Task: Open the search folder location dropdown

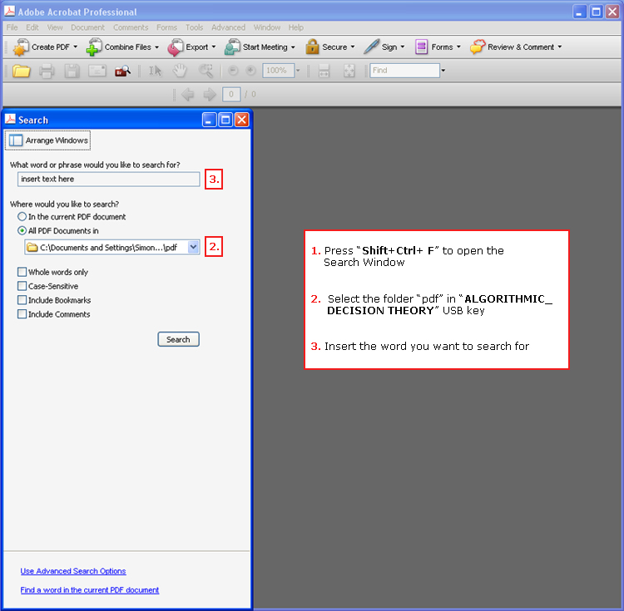Action: (x=193, y=247)
